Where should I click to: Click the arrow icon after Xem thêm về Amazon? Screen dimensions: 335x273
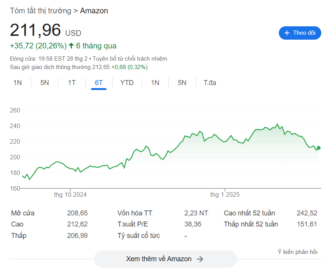[x=200, y=259]
